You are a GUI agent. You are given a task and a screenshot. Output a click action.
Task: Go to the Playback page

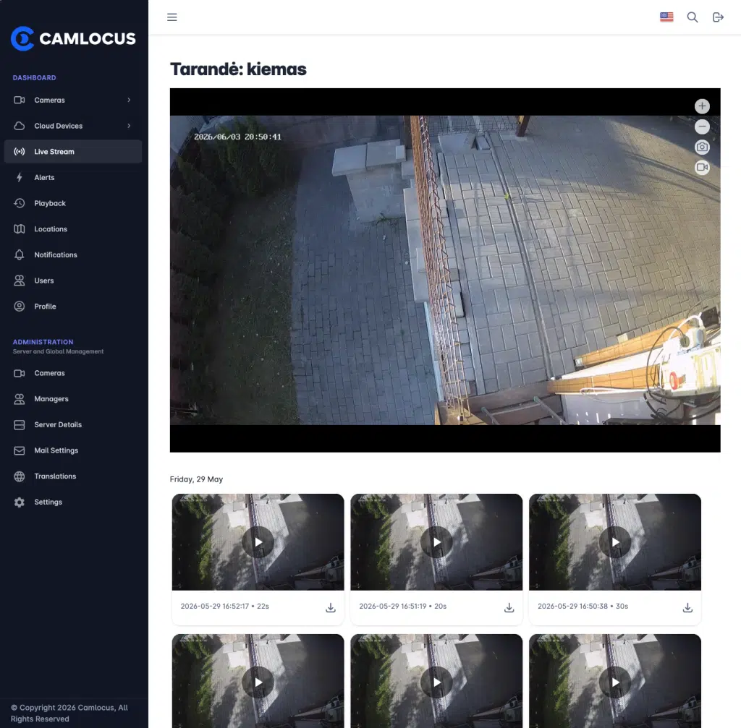(x=73, y=203)
